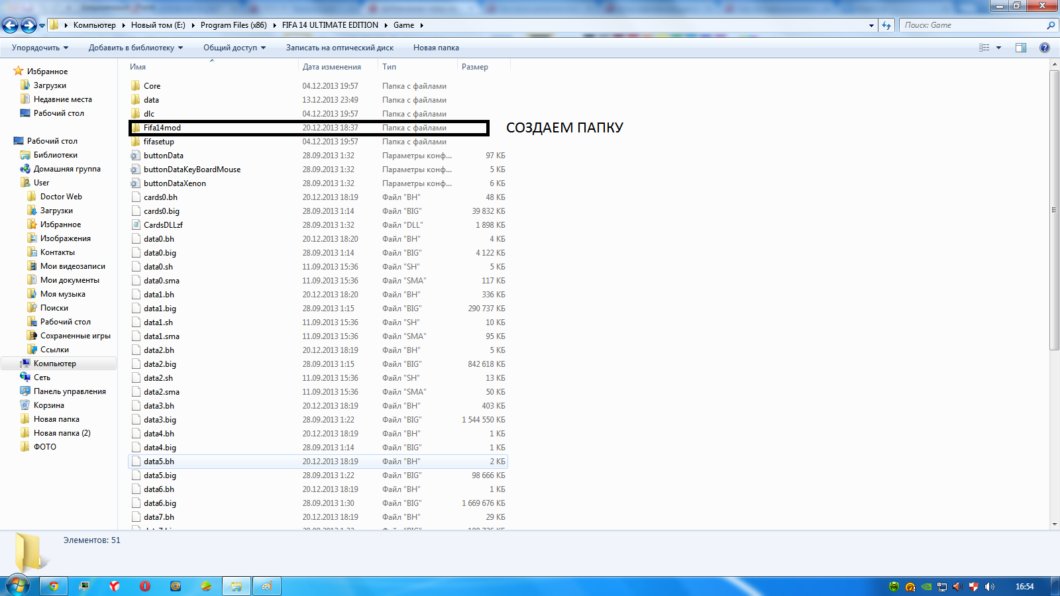Open view options dropdown arrow
1060x596 pixels.
(998, 48)
